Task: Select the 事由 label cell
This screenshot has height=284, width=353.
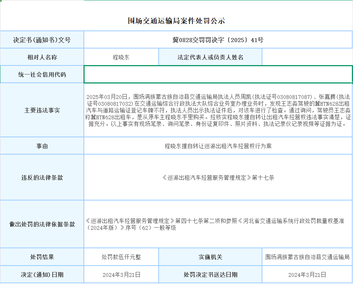Action: coord(42,146)
